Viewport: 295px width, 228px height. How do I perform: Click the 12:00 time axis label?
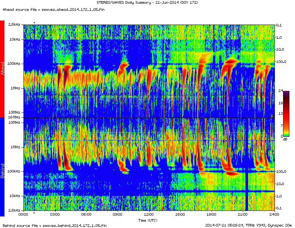tap(149, 215)
